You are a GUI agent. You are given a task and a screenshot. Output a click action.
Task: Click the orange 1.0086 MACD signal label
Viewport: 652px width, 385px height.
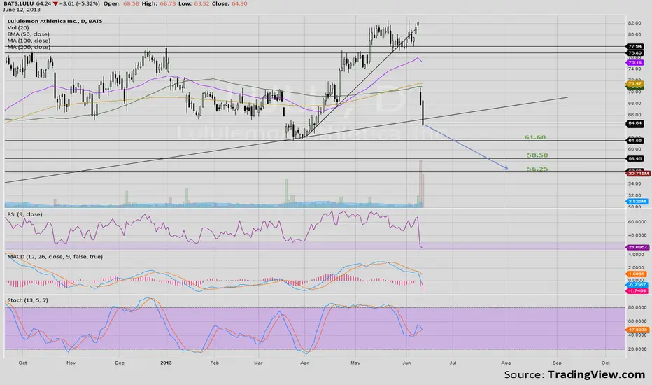637,274
